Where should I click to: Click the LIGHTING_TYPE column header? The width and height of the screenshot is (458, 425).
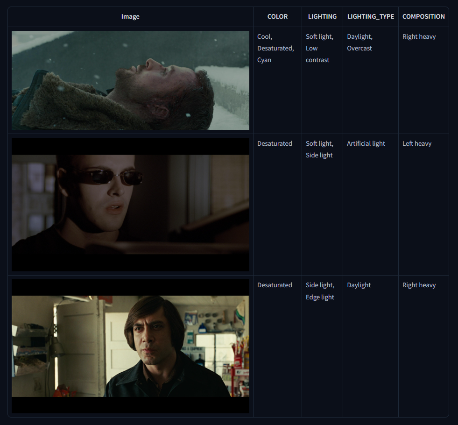coord(371,17)
